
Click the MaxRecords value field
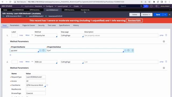tap(36, 89)
